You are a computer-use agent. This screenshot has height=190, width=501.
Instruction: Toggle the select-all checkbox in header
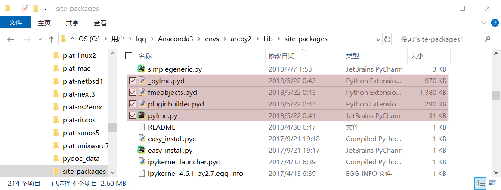[x=129, y=56]
